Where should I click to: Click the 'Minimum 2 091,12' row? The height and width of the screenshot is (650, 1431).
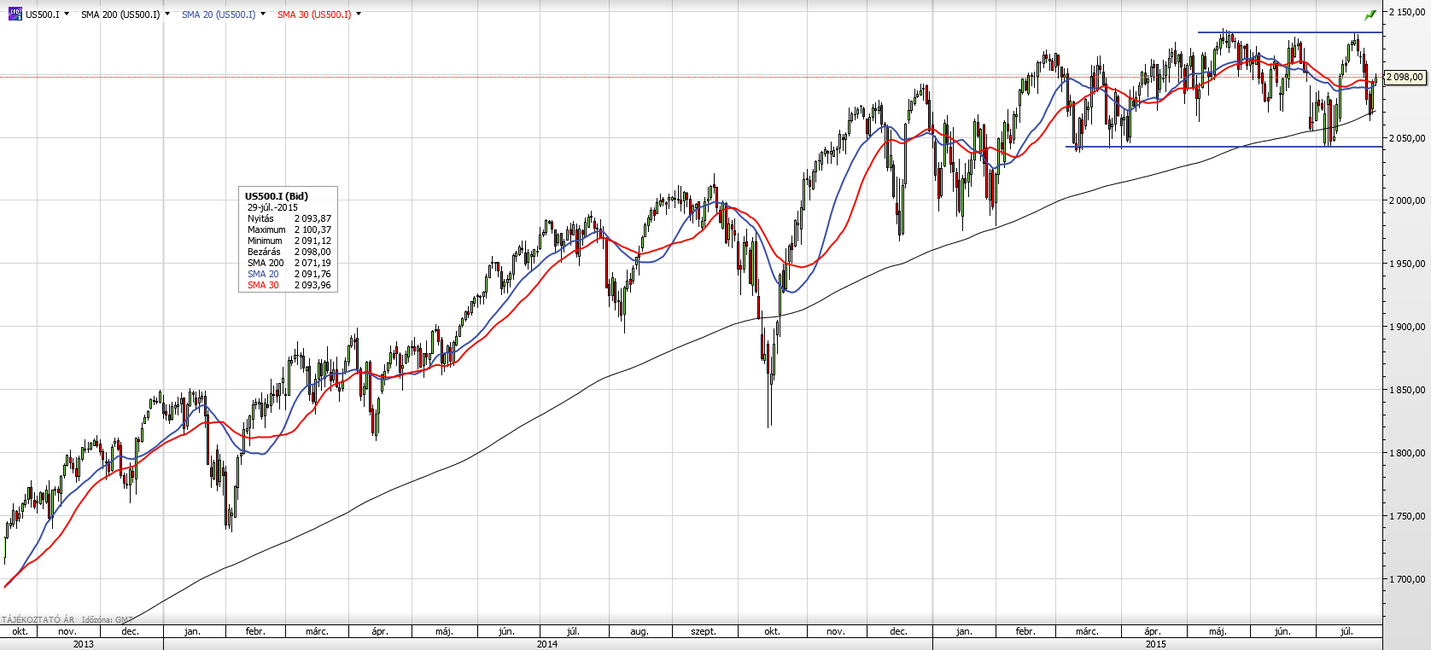(x=289, y=241)
